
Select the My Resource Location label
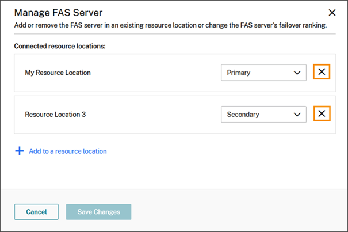[x=58, y=73]
